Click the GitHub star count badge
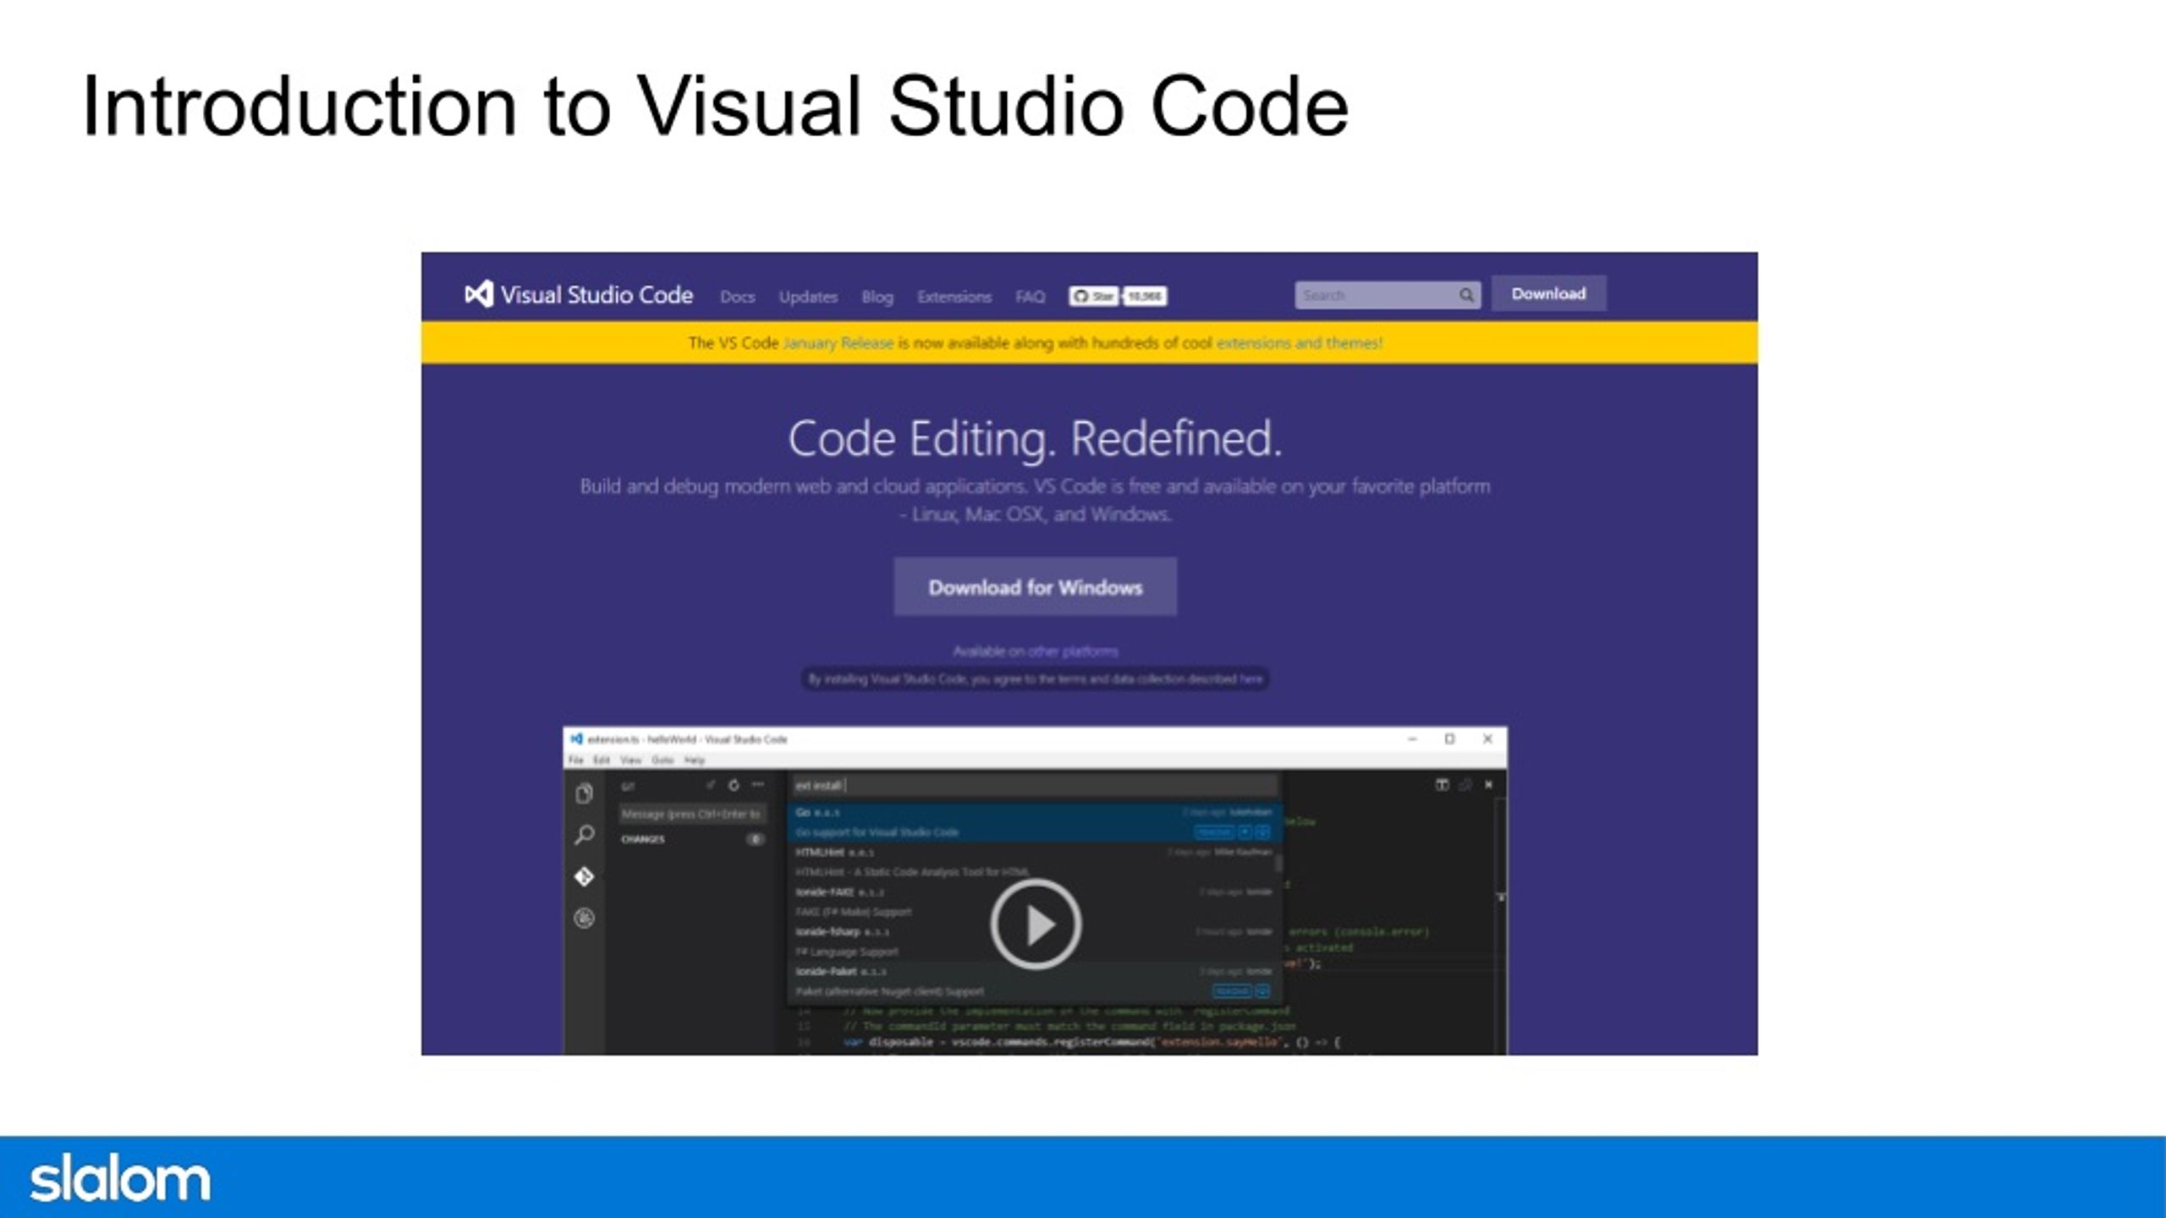Screen dimensions: 2166x1218 tap(1146, 296)
